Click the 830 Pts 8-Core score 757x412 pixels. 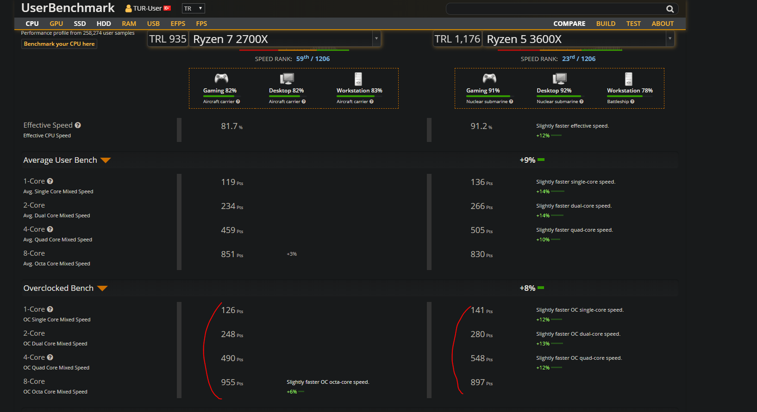482,254
